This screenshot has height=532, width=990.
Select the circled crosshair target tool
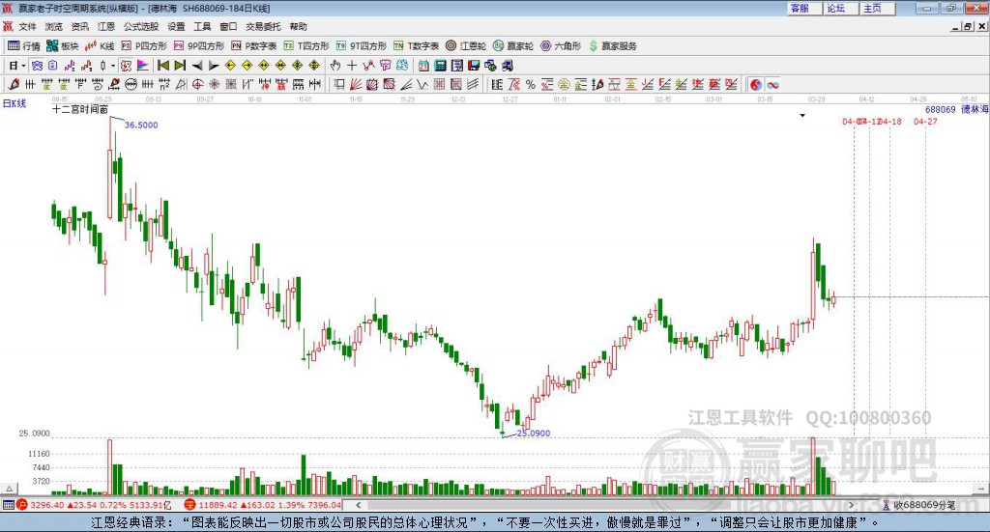click(197, 84)
